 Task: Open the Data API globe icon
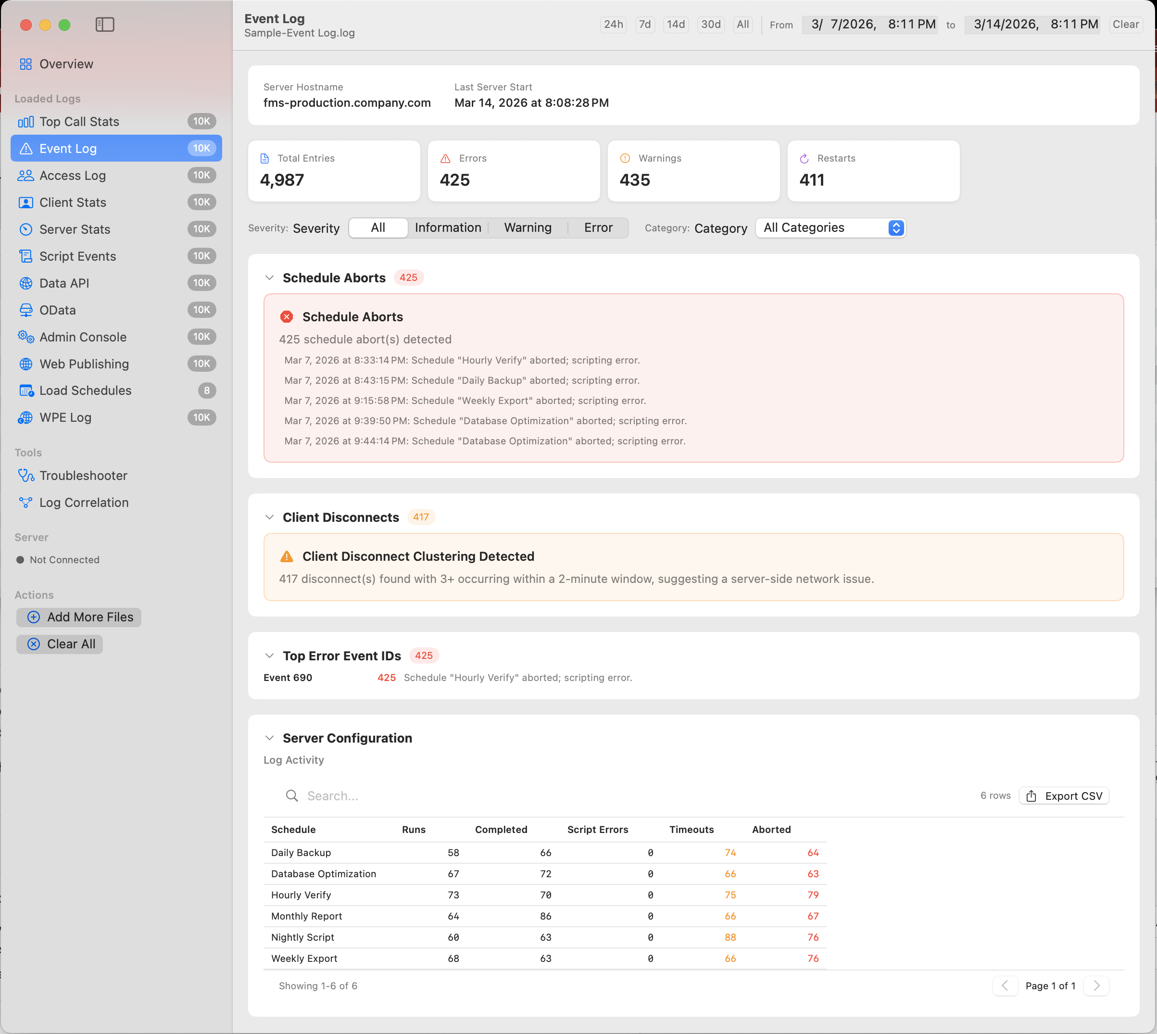click(25, 283)
